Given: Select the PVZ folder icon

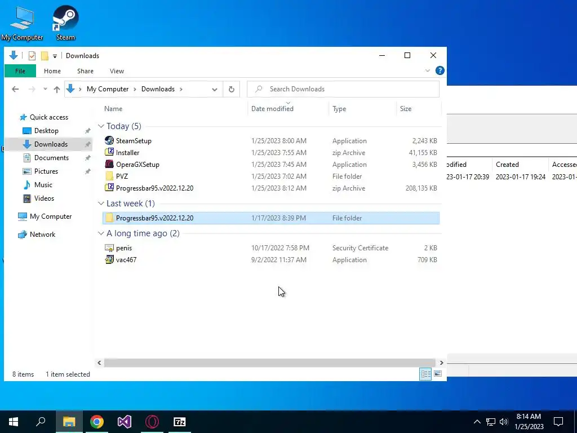Looking at the screenshot, I should [x=109, y=176].
